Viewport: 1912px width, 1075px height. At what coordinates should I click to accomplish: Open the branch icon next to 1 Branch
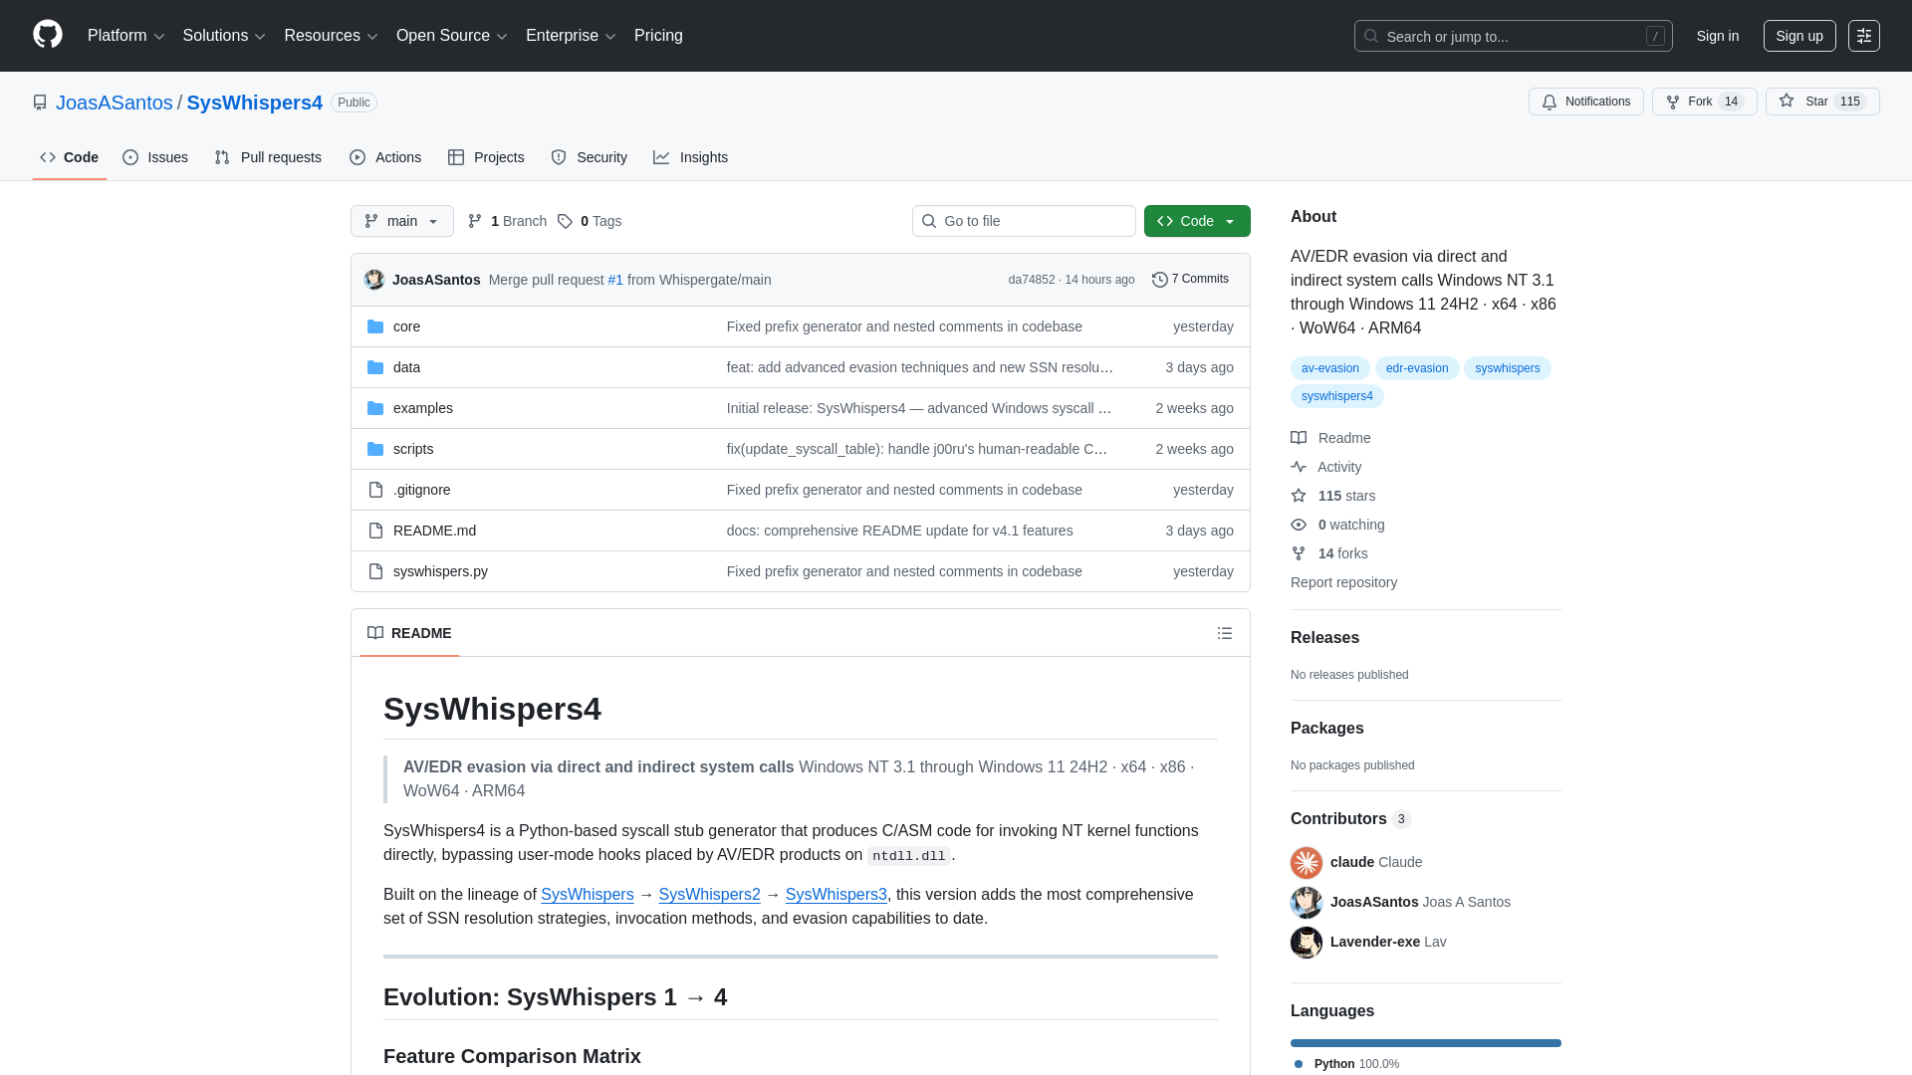pyautogui.click(x=474, y=221)
